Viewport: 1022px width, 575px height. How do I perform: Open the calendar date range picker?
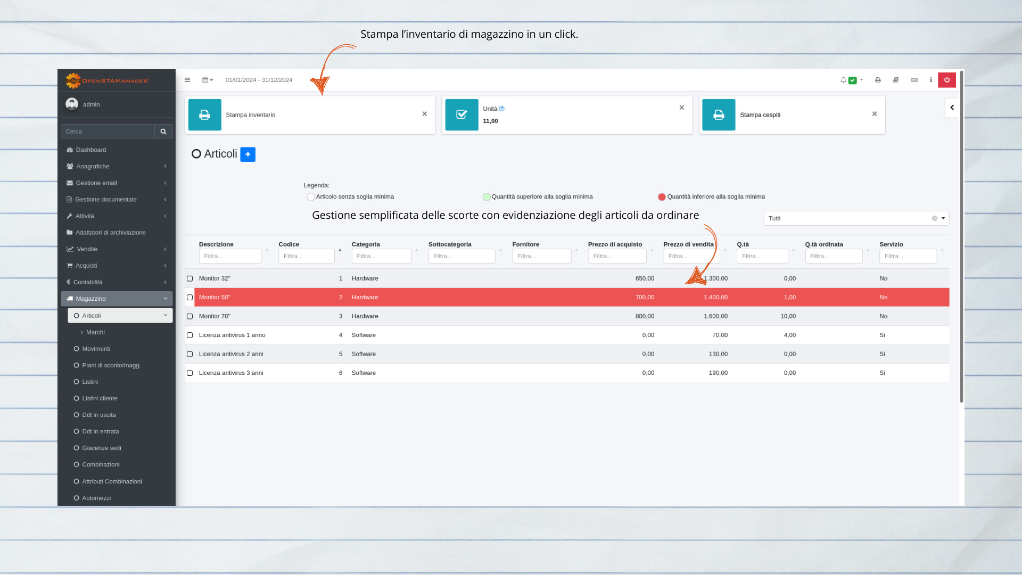pyautogui.click(x=208, y=80)
